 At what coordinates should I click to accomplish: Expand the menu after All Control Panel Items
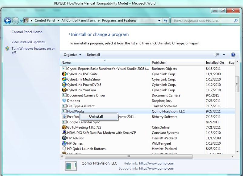pyautogui.click(x=99, y=21)
